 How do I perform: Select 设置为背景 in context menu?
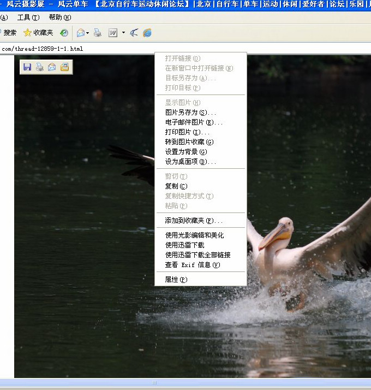[x=201, y=152]
